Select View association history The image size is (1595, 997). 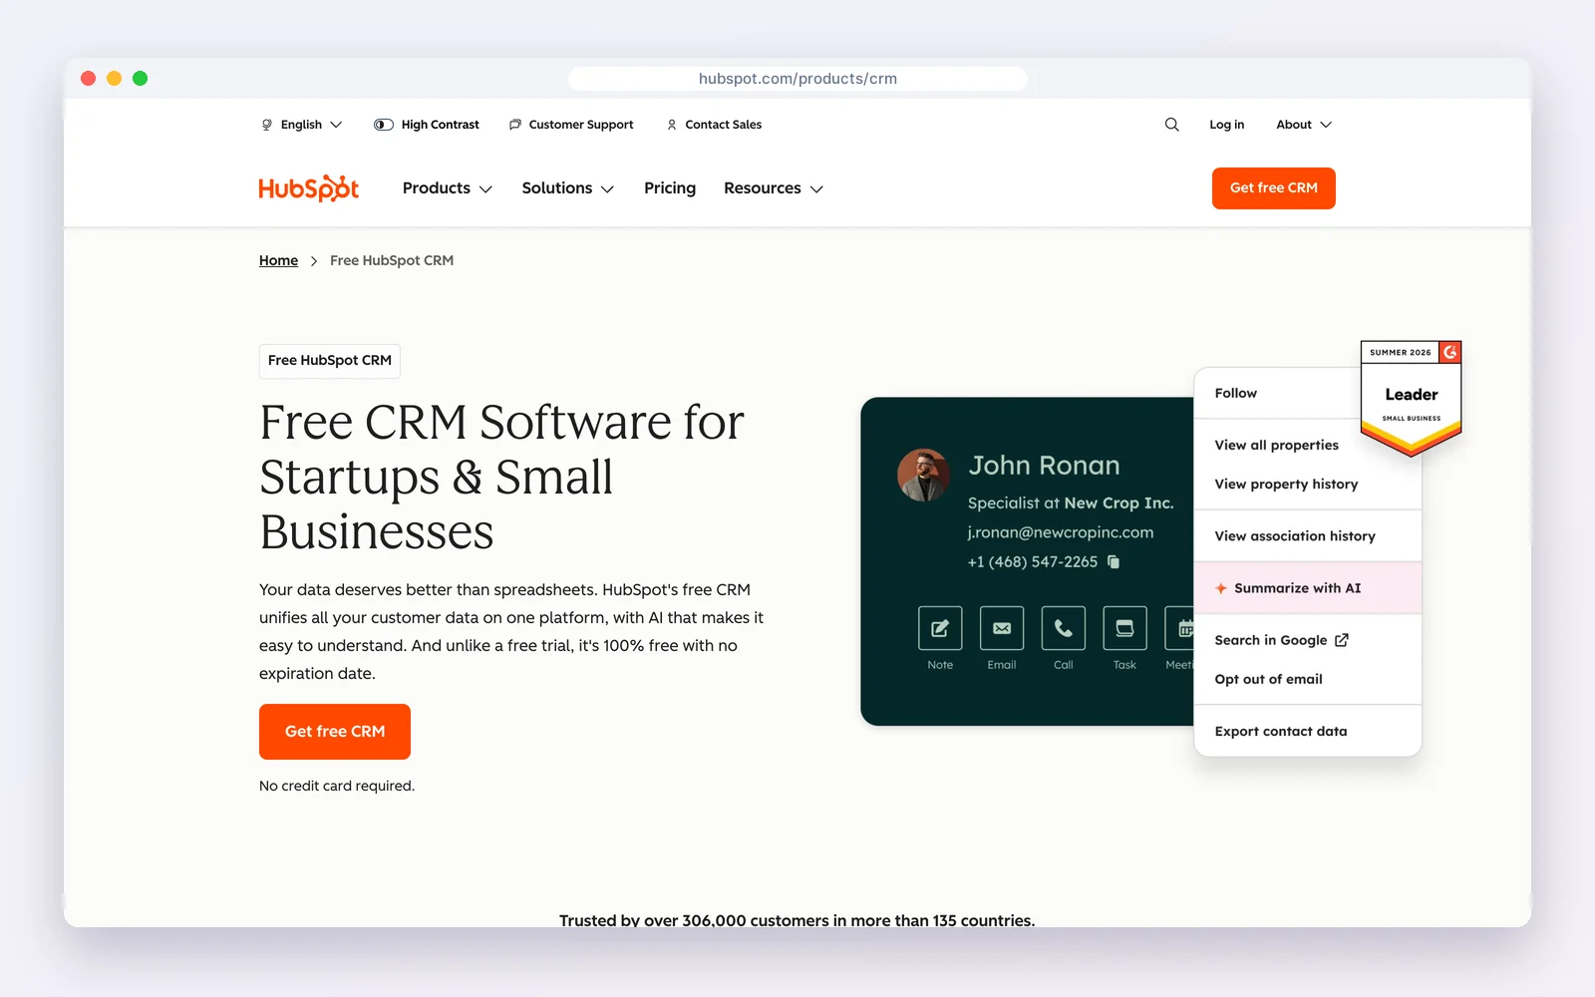1308,536
